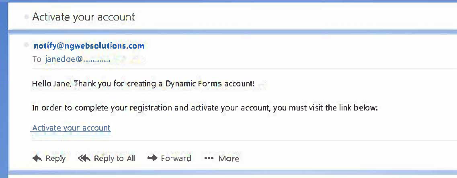
Task: Click the Reply arrow icon
Action: click(37, 158)
